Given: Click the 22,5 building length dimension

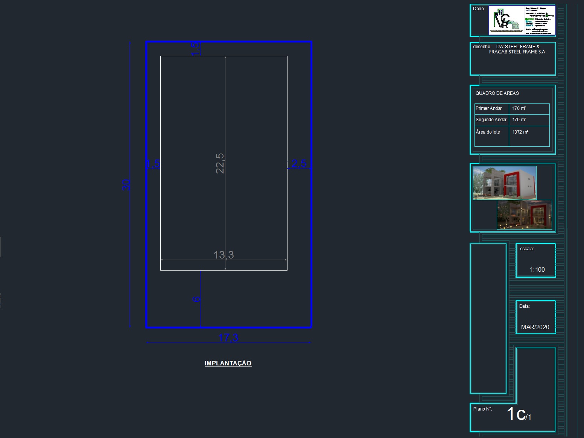Looking at the screenshot, I should [220, 163].
